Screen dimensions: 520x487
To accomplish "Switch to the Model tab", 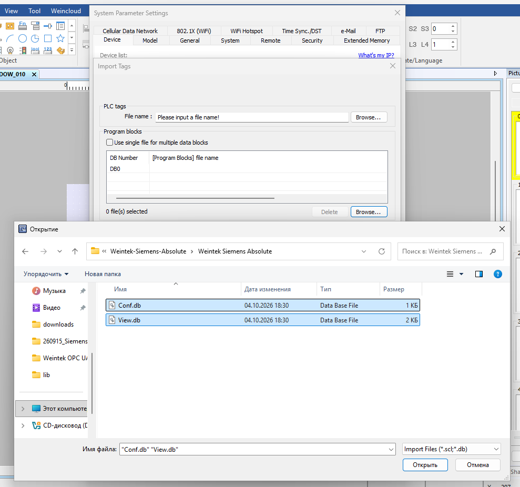I will [150, 40].
